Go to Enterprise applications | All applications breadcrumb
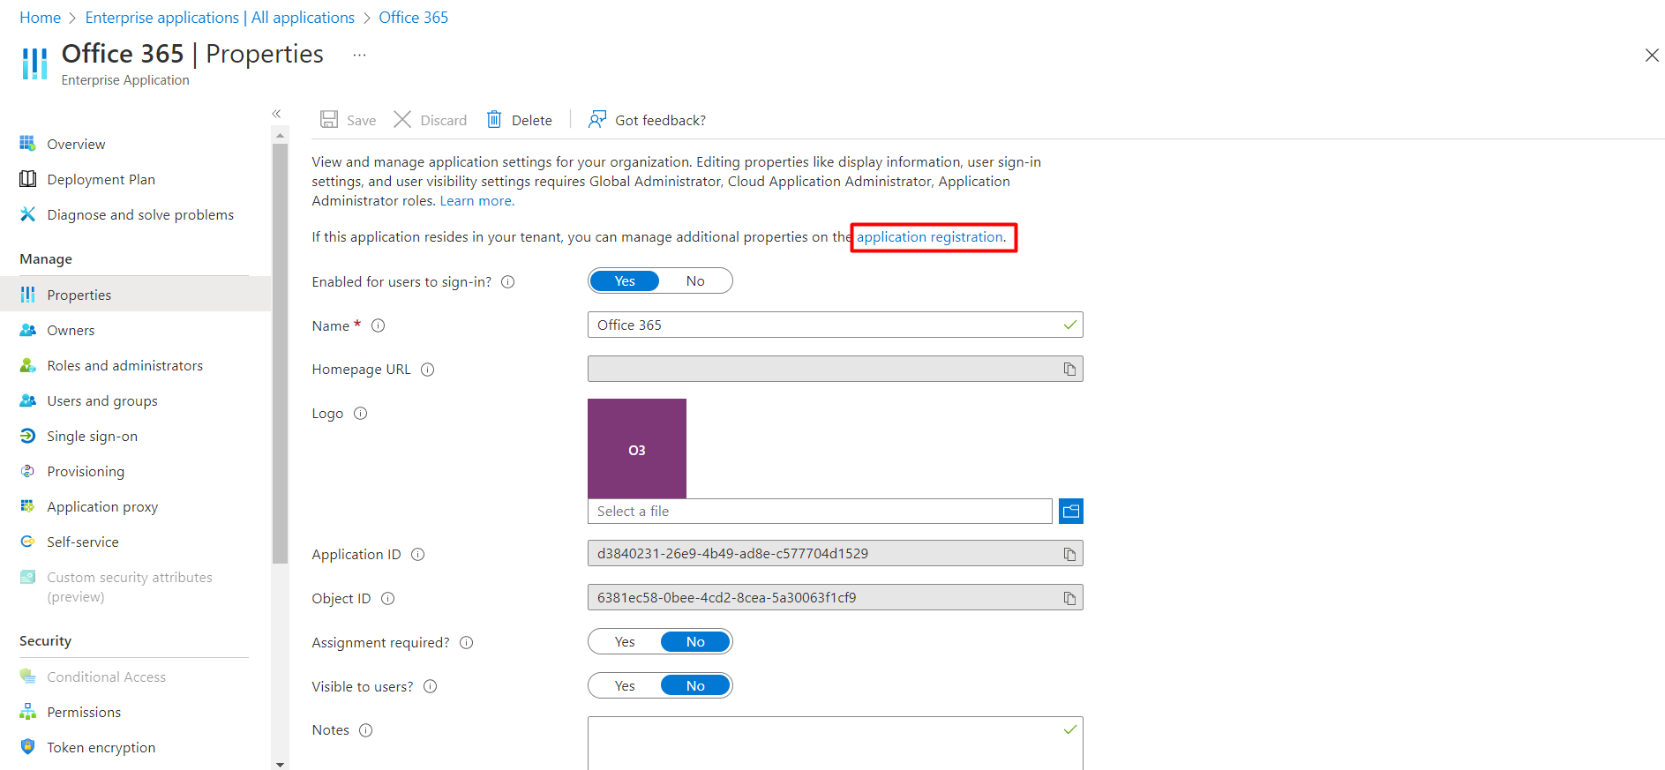This screenshot has width=1665, height=770. (x=220, y=18)
